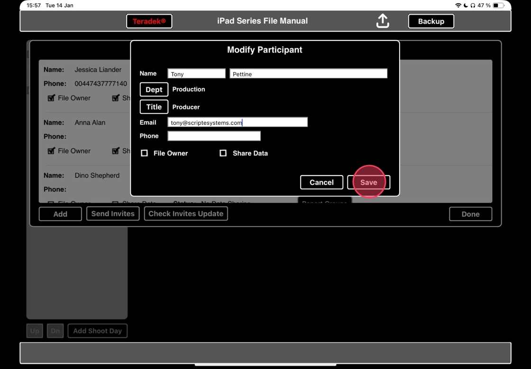
Task: Tap the Backup button
Action: point(431,21)
